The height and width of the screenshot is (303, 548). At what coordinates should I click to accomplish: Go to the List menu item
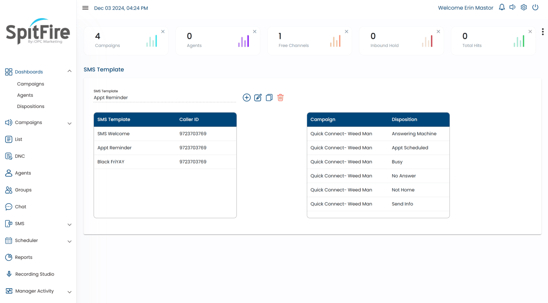(x=18, y=140)
